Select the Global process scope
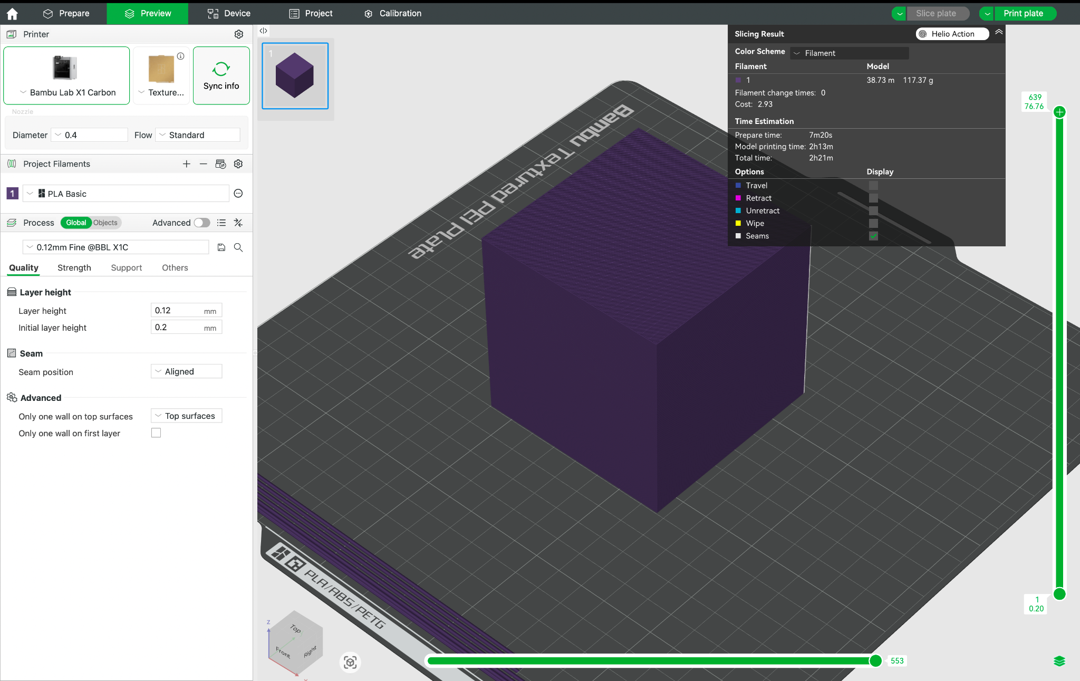The width and height of the screenshot is (1080, 681). [x=76, y=223]
